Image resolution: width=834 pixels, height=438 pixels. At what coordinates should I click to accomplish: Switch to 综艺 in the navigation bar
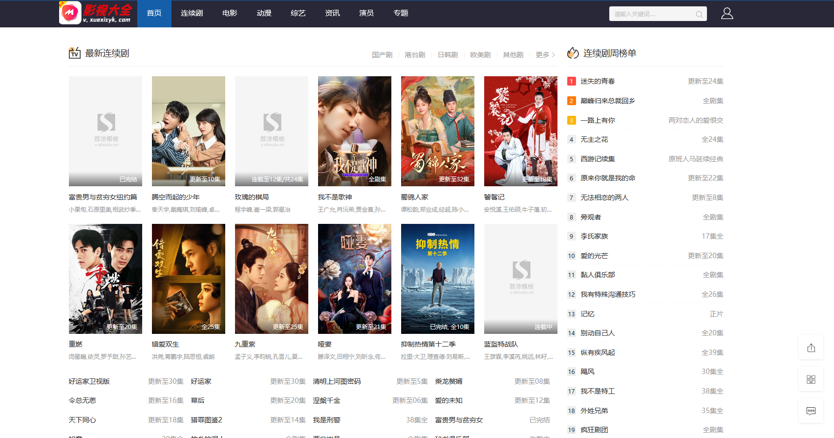[x=298, y=14]
